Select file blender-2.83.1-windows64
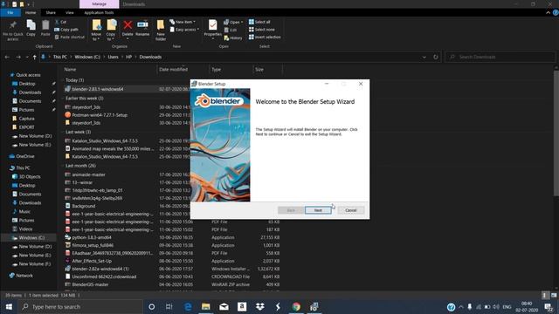Image resolution: width=559 pixels, height=314 pixels. point(97,89)
